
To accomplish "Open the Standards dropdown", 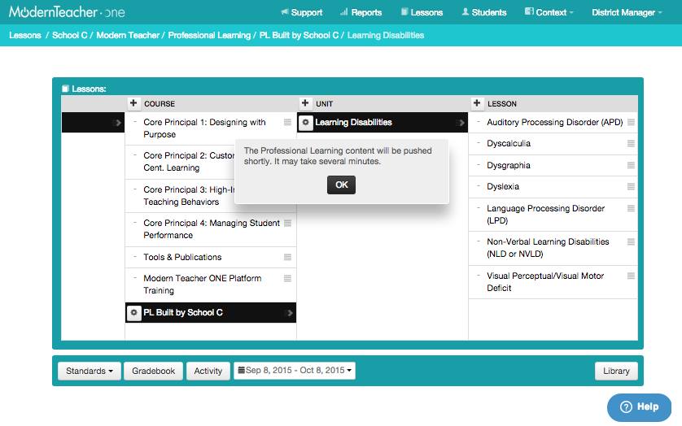I will point(89,371).
